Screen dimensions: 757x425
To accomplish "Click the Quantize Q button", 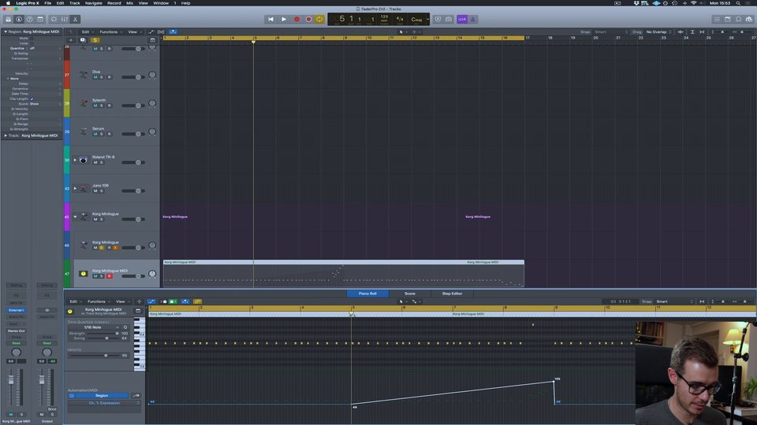I will [x=125, y=327].
